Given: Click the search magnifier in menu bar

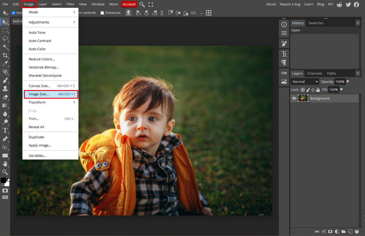Looking at the screenshot, I should click(x=142, y=4).
